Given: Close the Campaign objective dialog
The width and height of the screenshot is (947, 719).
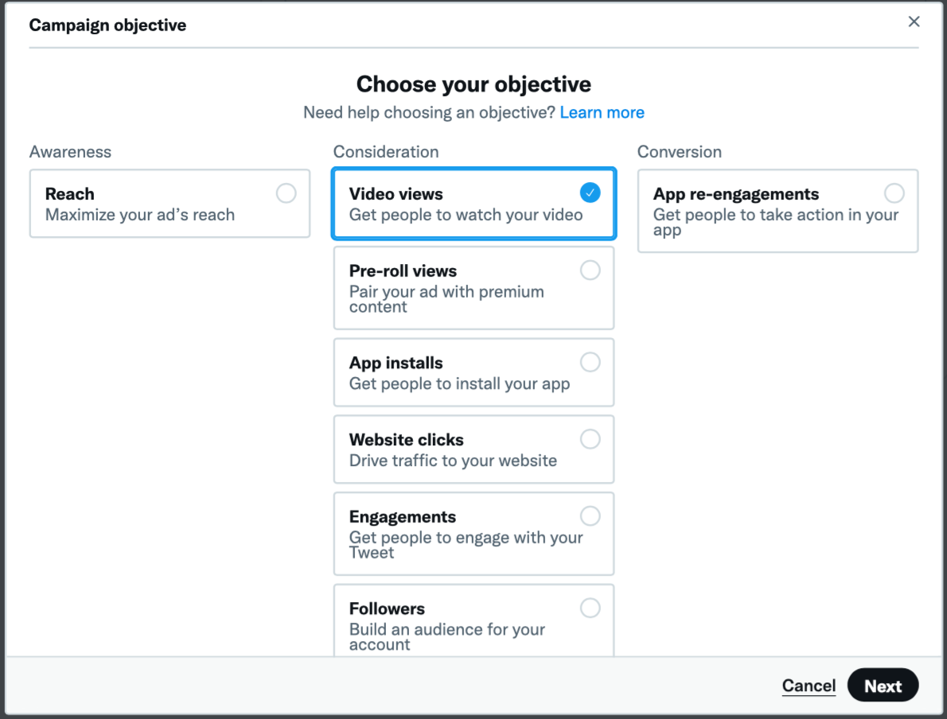Looking at the screenshot, I should pos(914,22).
